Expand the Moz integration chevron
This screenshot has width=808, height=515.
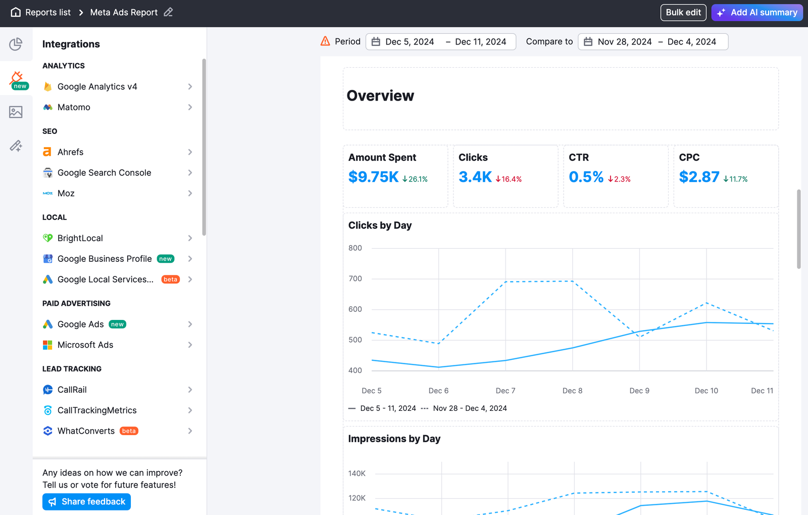[190, 194]
